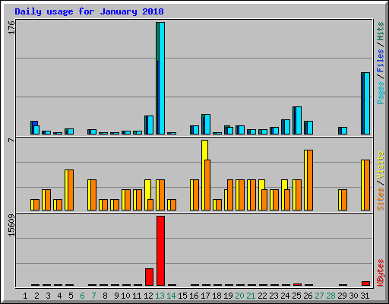
Task: Click the sites/visits bar for day 29
Action: click(x=343, y=200)
